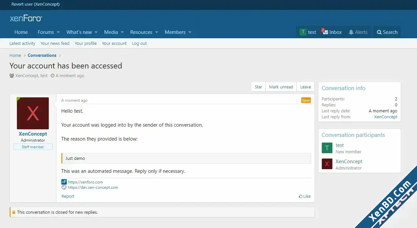
Task: Star this conversation
Action: point(258,87)
